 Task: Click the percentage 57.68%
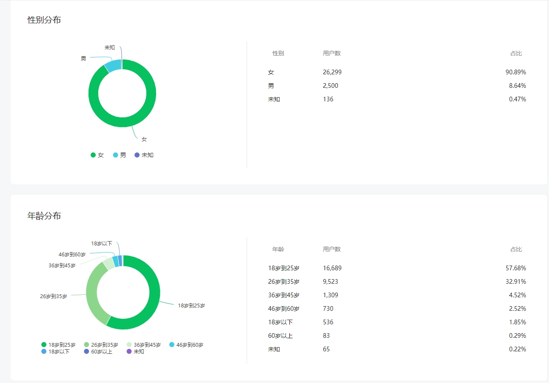pyautogui.click(x=516, y=268)
